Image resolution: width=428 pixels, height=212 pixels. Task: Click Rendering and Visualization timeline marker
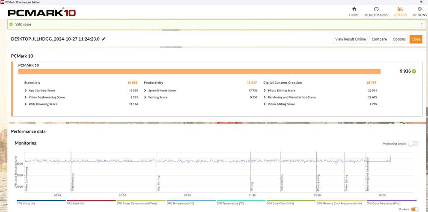pos(368,174)
